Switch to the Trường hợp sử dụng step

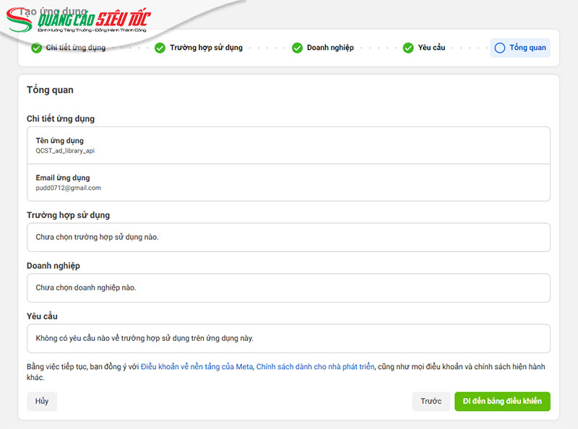coord(206,48)
